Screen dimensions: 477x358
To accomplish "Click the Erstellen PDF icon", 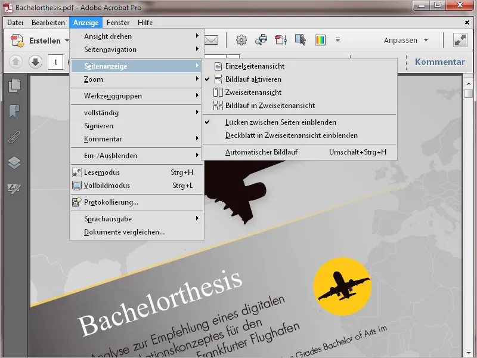I will click(17, 41).
